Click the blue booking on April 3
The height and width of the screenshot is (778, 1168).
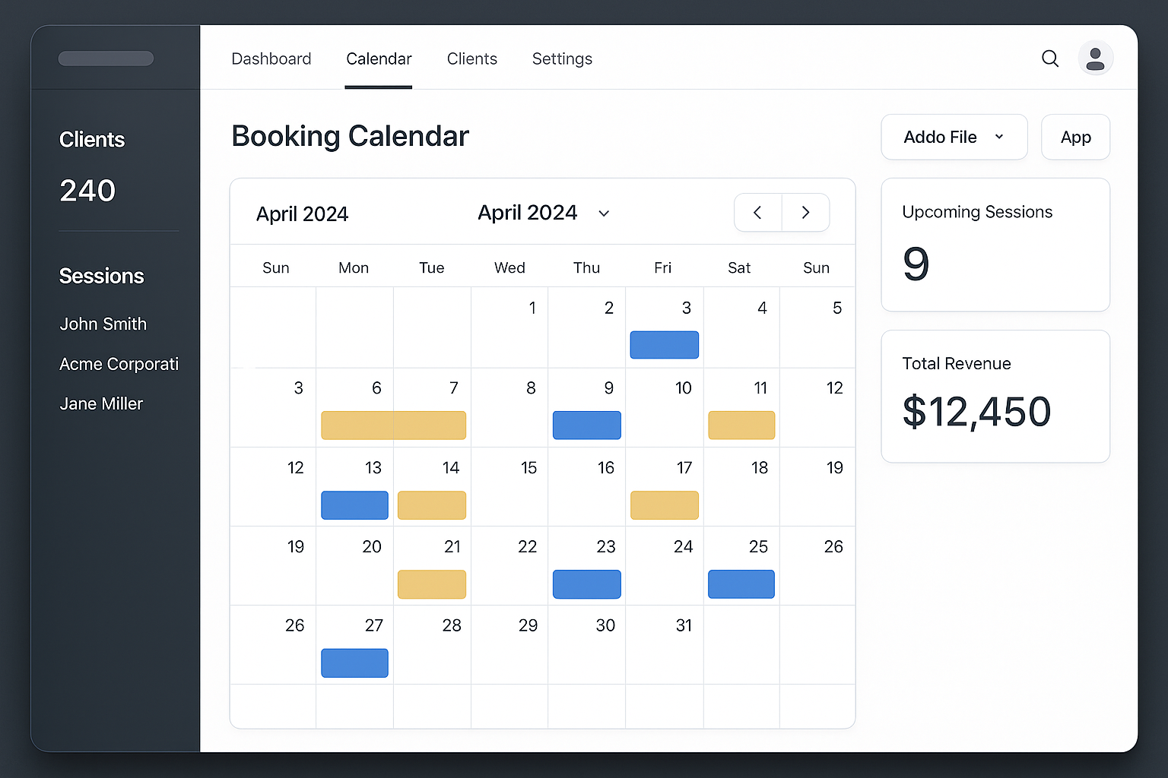coord(664,345)
